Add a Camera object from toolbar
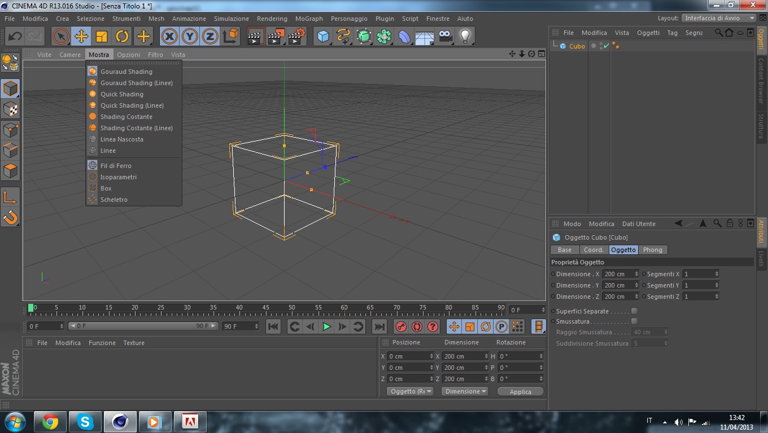This screenshot has height=433, width=768. (446, 37)
